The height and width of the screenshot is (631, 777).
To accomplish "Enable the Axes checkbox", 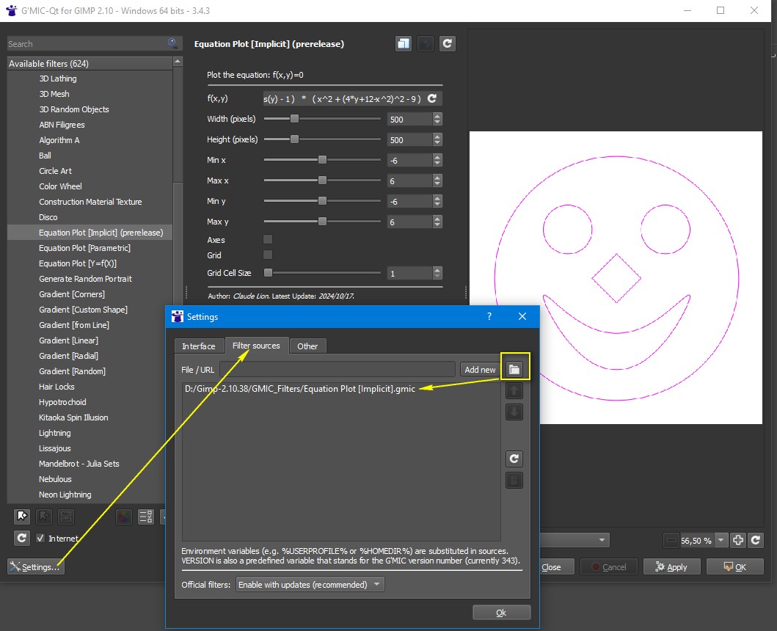I will point(268,239).
